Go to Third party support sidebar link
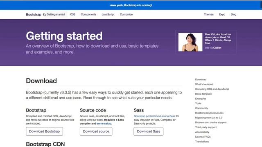262x147 pixels. 206,127
